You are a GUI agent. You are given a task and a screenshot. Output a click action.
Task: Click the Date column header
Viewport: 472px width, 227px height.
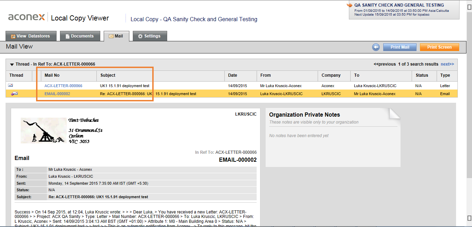233,75
